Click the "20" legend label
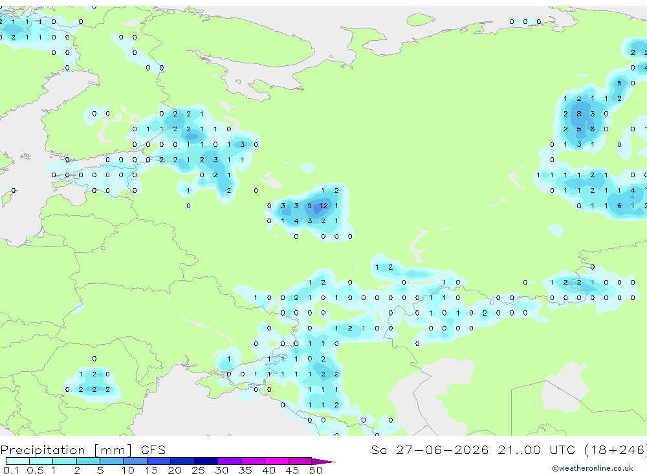Viewport: 647px width, 474px height. click(x=175, y=470)
